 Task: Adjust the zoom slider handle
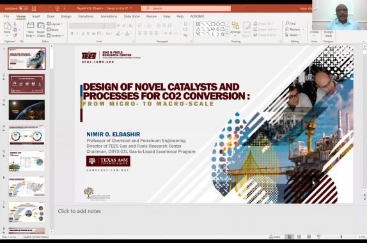tap(341, 237)
